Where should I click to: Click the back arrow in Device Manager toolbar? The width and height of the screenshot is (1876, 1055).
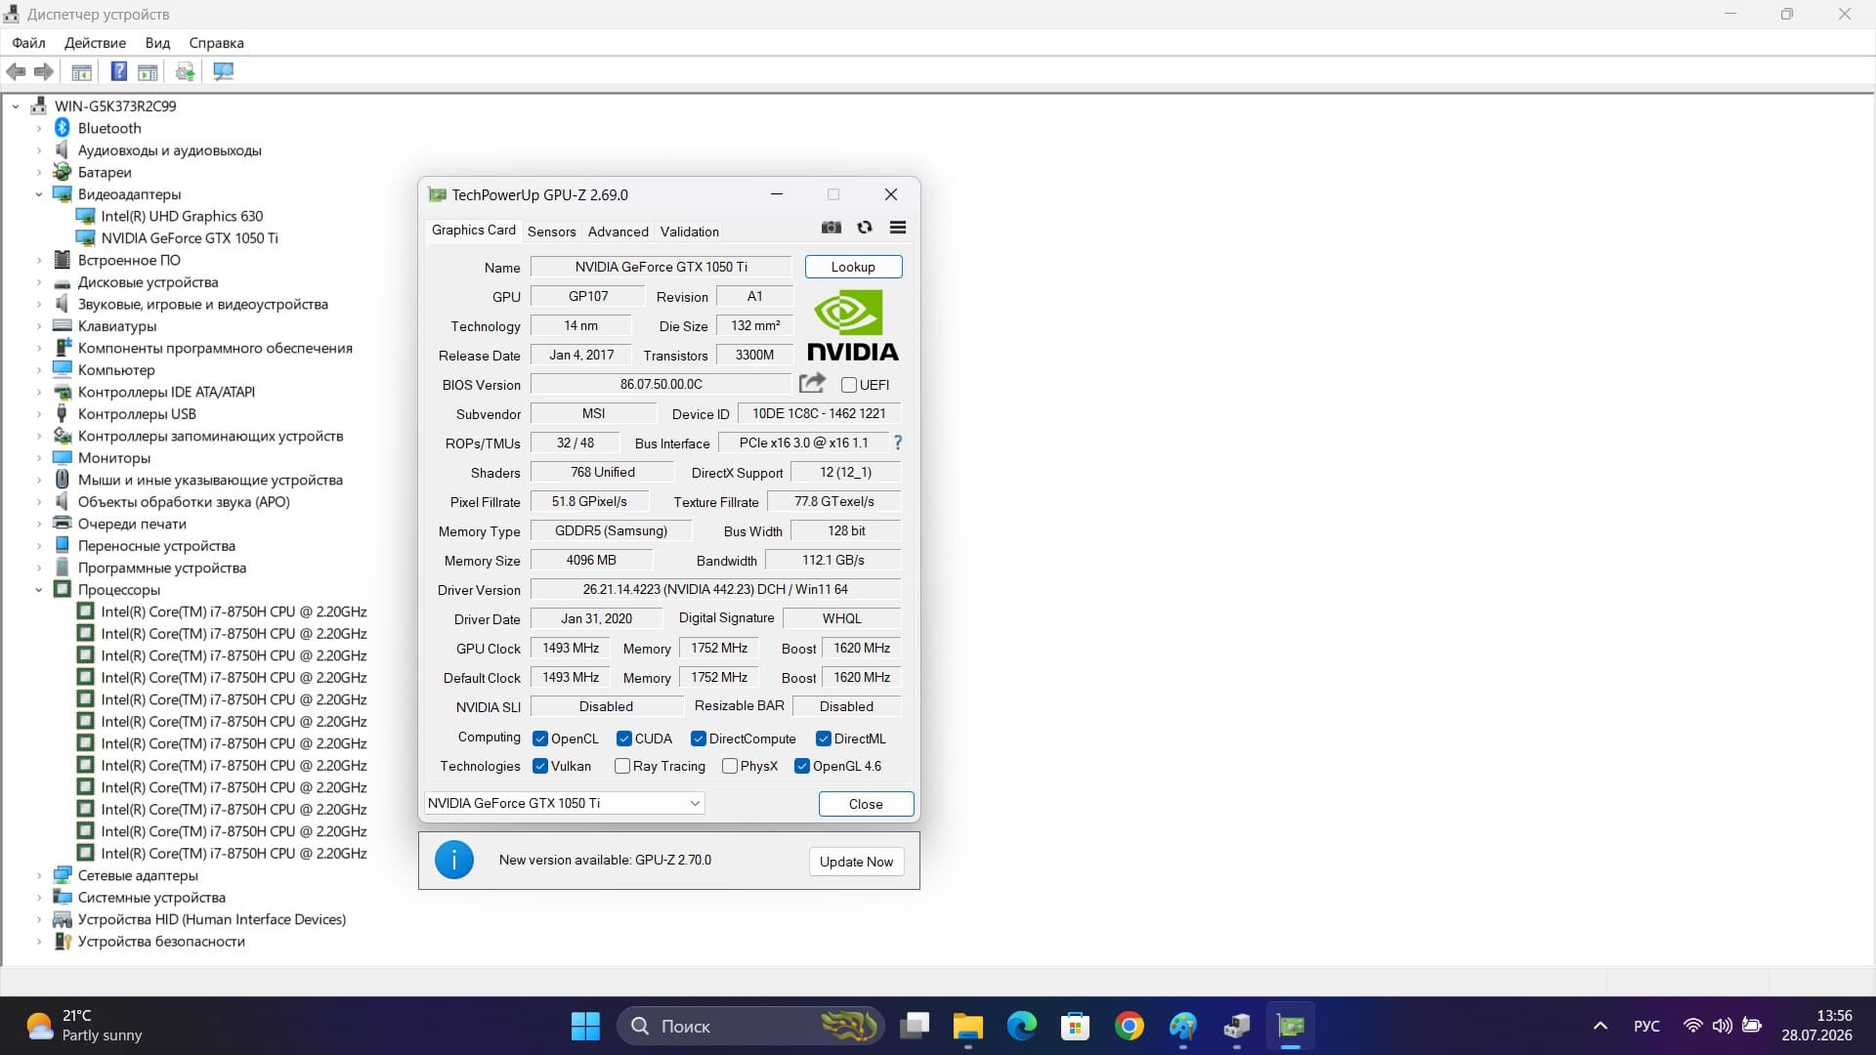coord(17,71)
